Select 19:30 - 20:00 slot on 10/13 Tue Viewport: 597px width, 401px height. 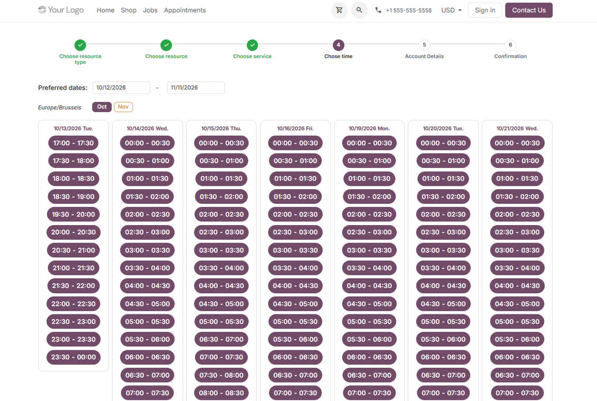click(x=73, y=215)
